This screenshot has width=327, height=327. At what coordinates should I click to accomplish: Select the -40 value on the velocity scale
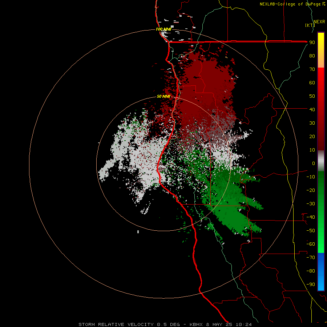(x=311, y=217)
